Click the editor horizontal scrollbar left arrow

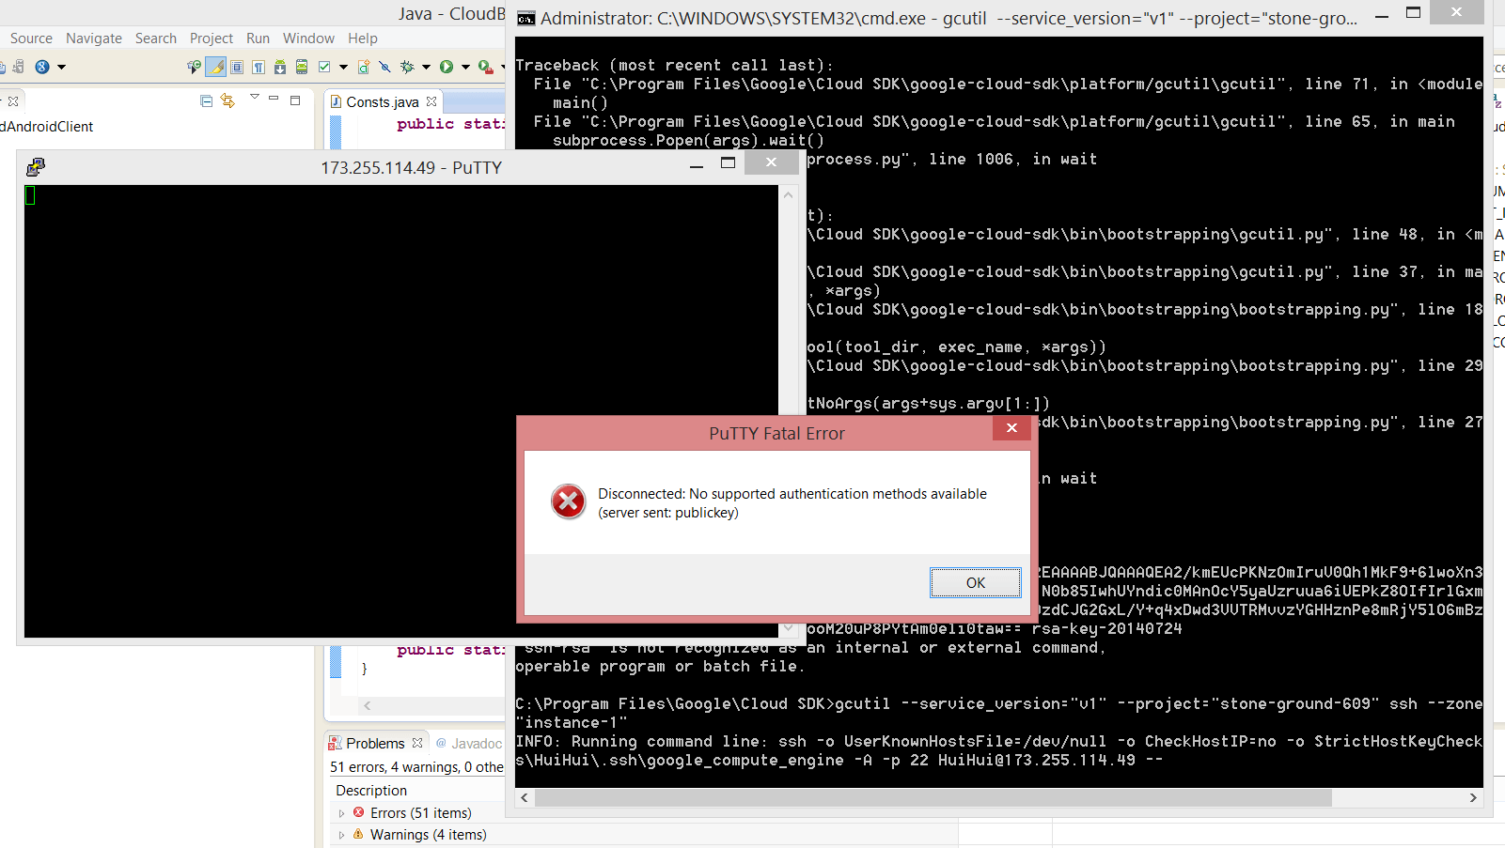point(368,705)
